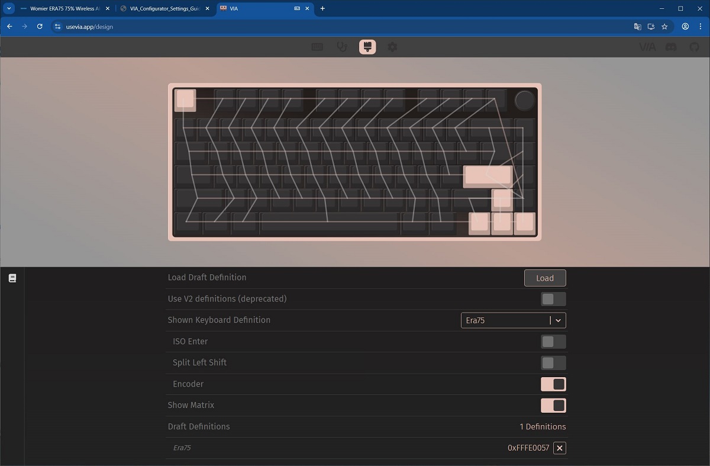
Task: Open the keyboard Configure tab icon
Action: point(317,47)
